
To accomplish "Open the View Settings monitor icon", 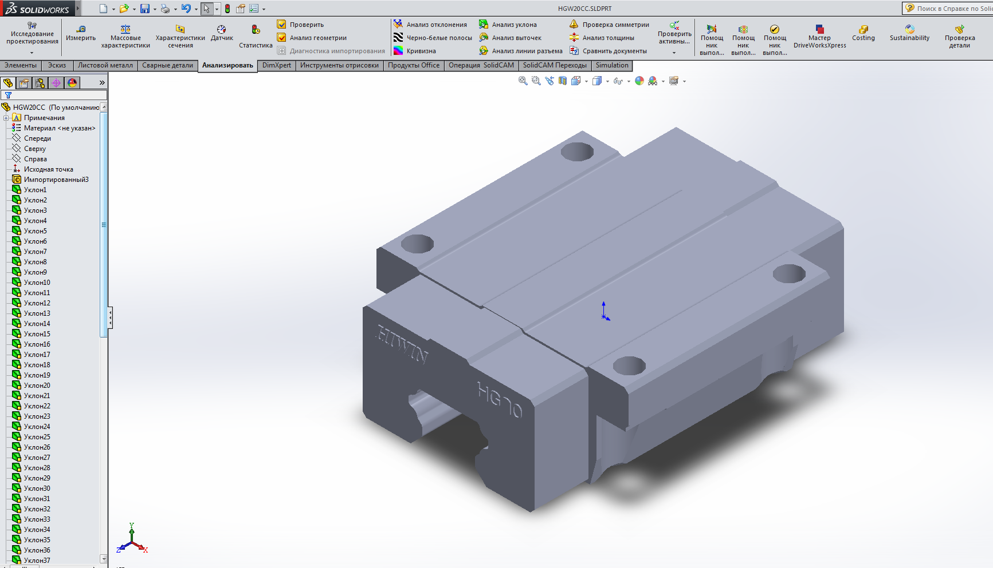I will pyautogui.click(x=674, y=81).
